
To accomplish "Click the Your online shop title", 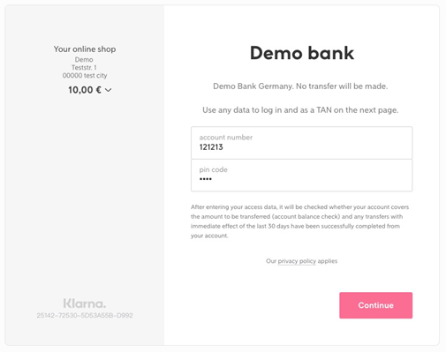I will 85,49.
